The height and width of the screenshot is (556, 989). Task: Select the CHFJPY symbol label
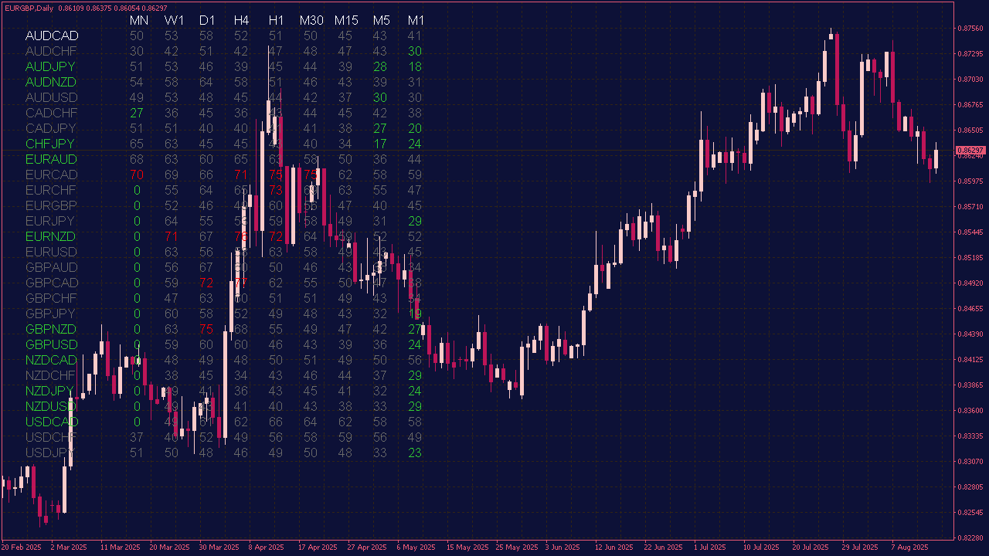point(50,144)
